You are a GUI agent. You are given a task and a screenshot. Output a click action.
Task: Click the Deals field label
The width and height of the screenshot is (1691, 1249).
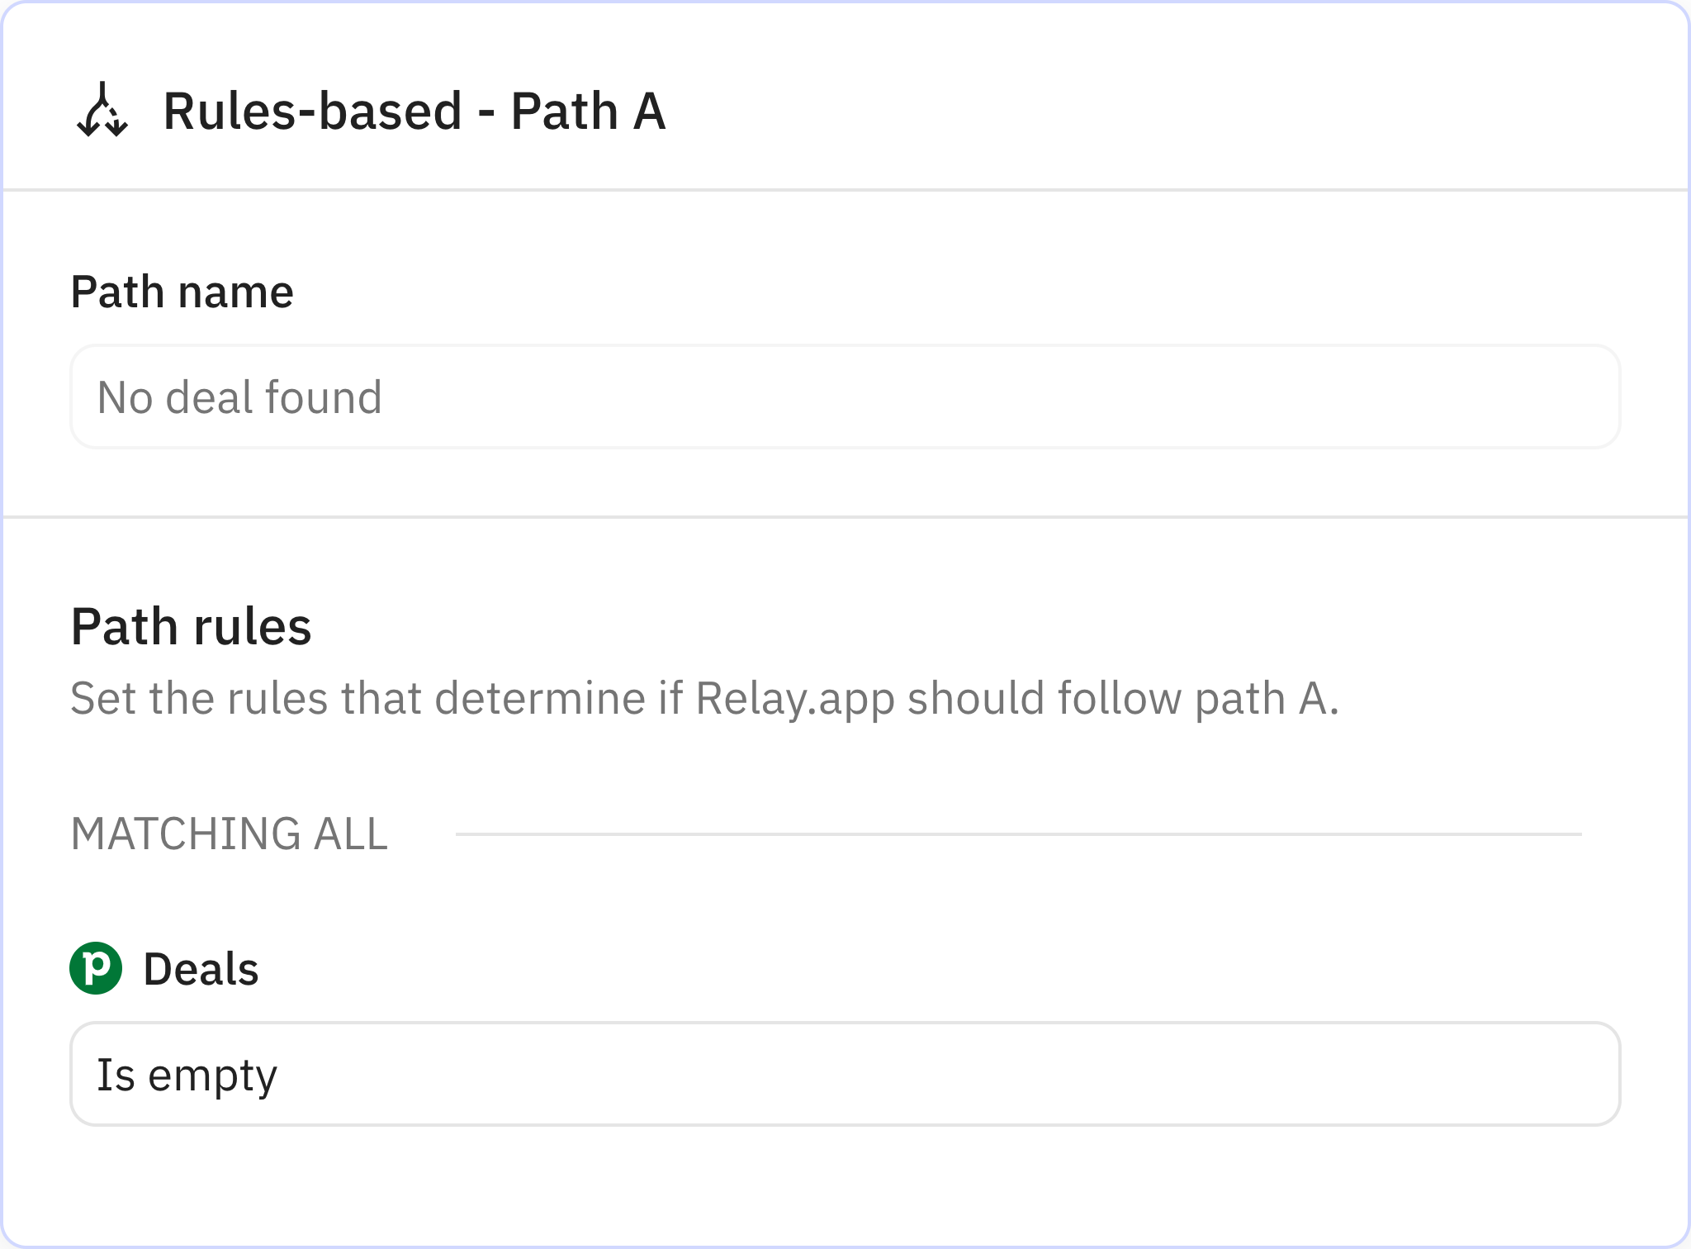201,968
